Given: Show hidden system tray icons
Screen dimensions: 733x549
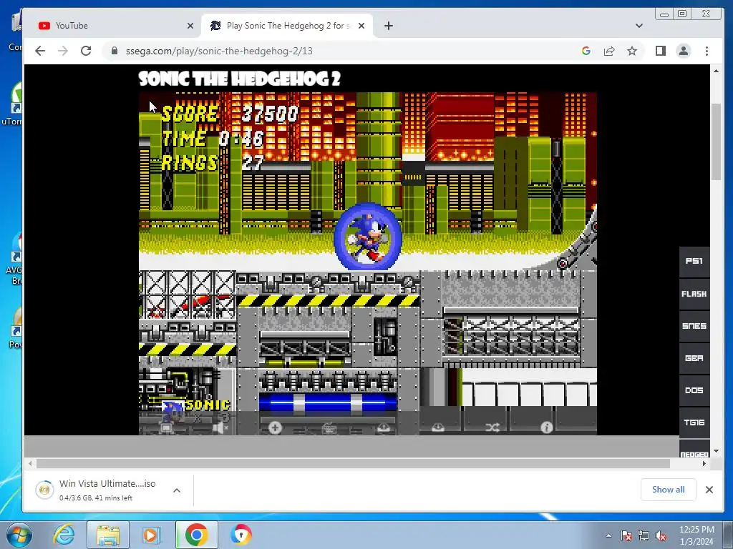Looking at the screenshot, I should [x=608, y=535].
